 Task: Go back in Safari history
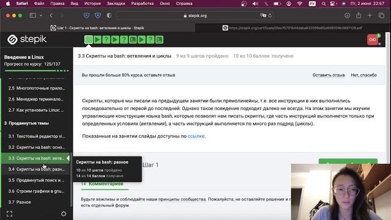click(x=51, y=15)
